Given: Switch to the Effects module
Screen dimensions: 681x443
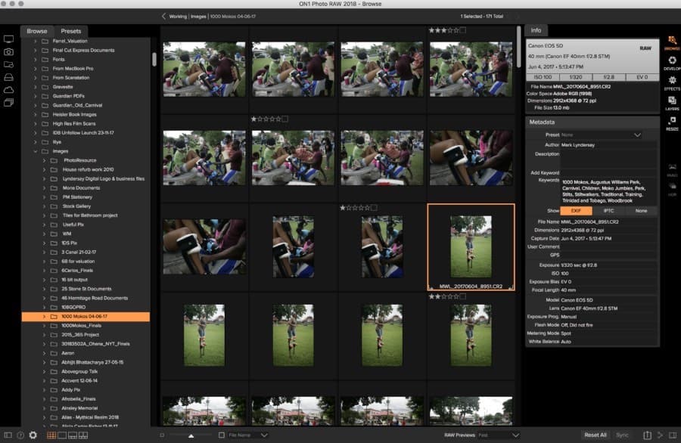Looking at the screenshot, I should 671,82.
